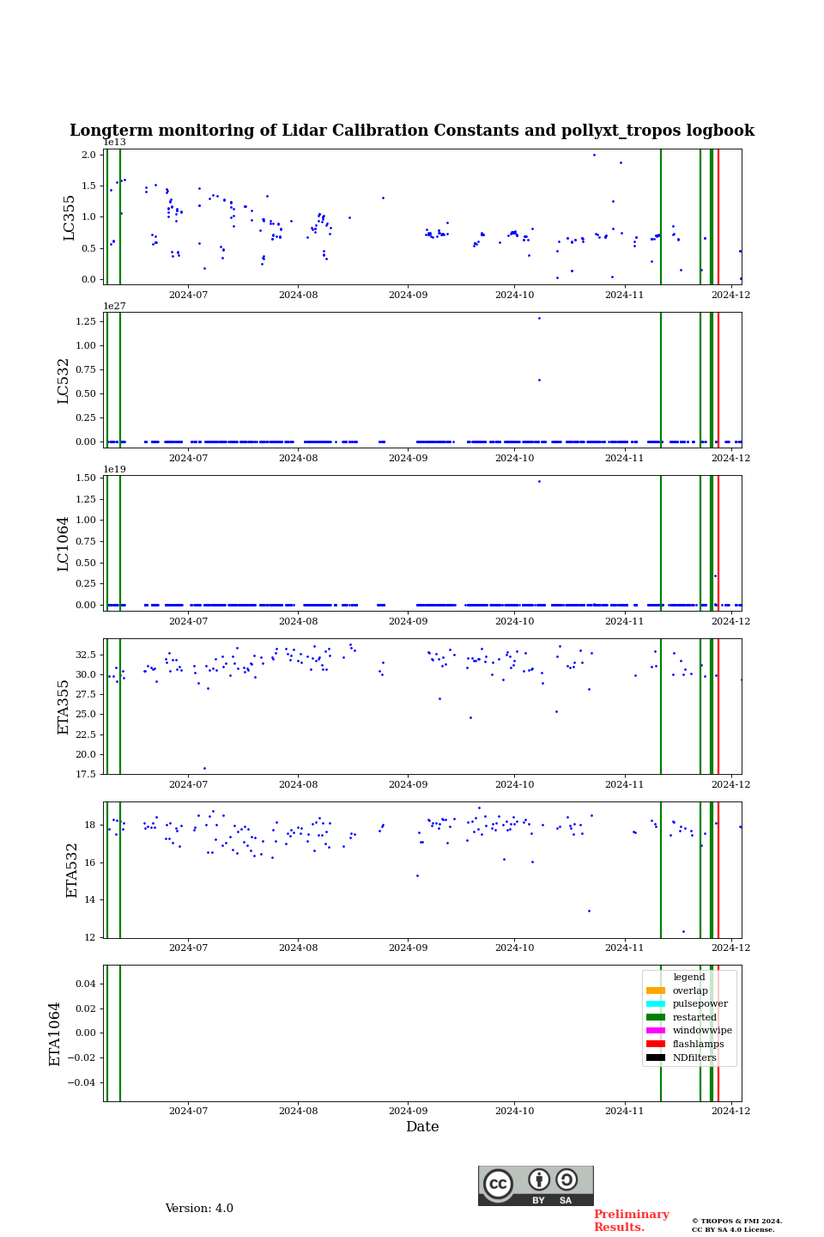Click the ETA532 y-axis label
This screenshot has height=1237, width=824.
[x=72, y=869]
